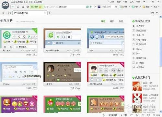Open the red-haired author avatar
The image size is (162, 117).
137,86
